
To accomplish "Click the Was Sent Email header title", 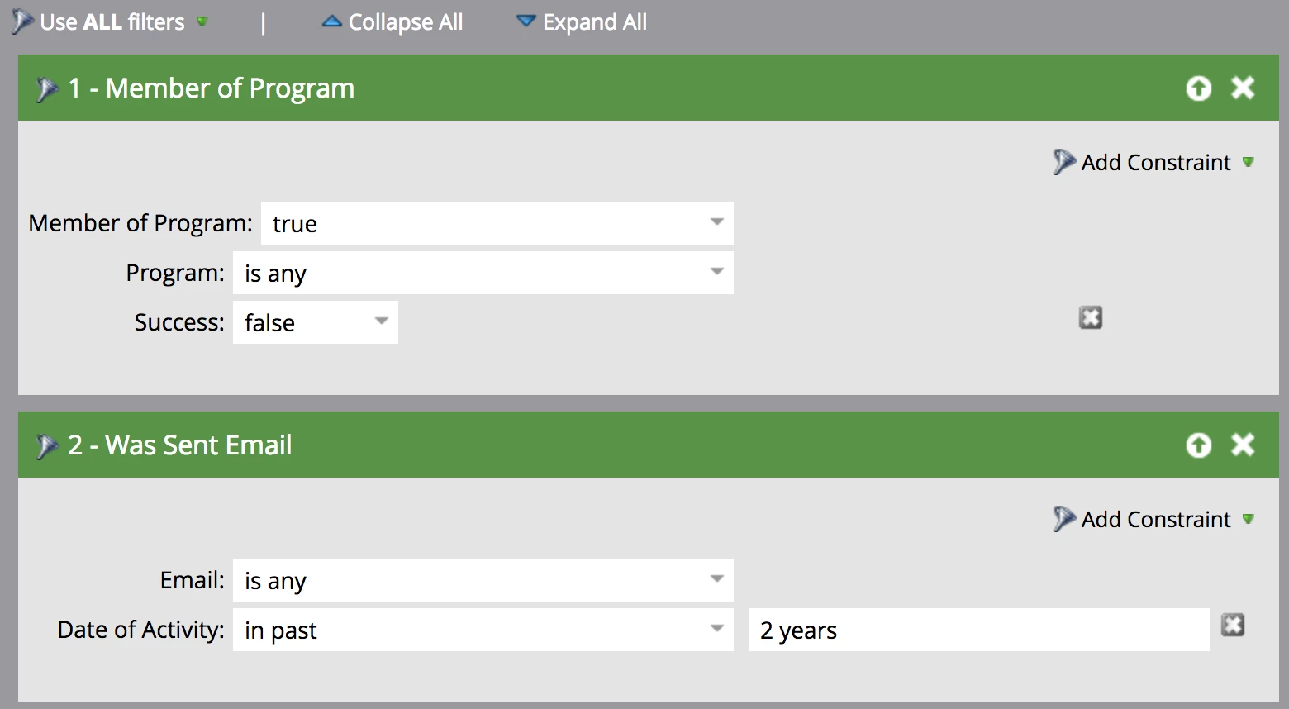I will 180,445.
